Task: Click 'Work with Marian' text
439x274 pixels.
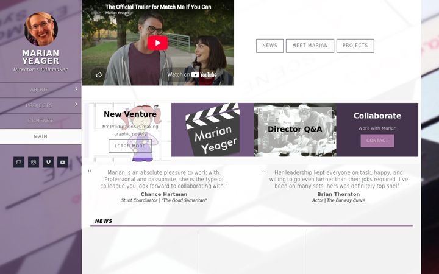Action: tap(377, 128)
